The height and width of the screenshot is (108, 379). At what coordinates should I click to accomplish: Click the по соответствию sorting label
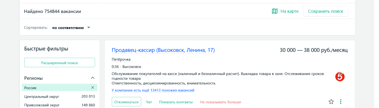pyautogui.click(x=68, y=28)
